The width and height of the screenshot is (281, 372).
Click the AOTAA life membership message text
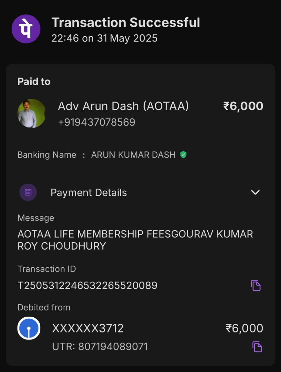click(x=135, y=240)
